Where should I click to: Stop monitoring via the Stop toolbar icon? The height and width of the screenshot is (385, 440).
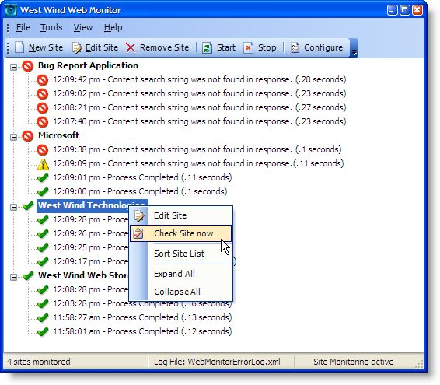pos(248,47)
